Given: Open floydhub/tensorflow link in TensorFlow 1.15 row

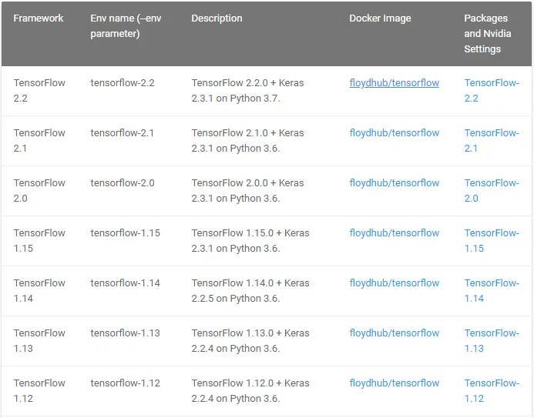Looking at the screenshot, I should [394, 233].
